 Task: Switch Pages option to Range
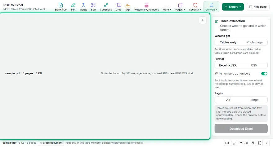coord(254,100)
